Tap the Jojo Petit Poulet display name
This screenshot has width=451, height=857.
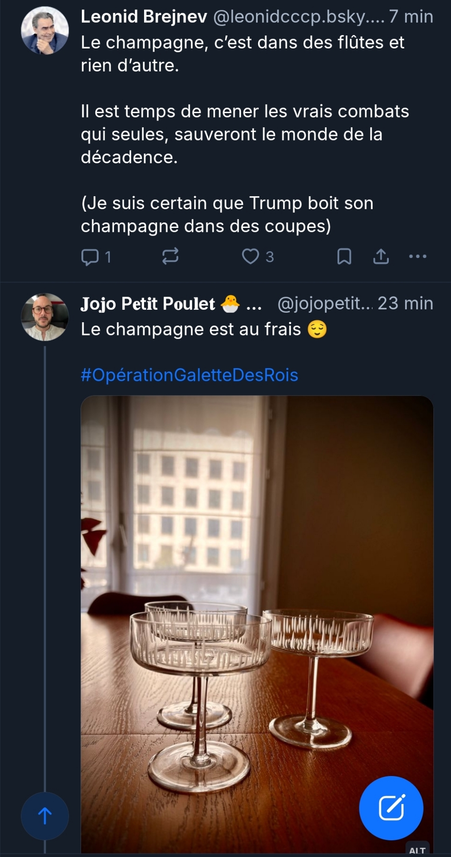pos(148,304)
